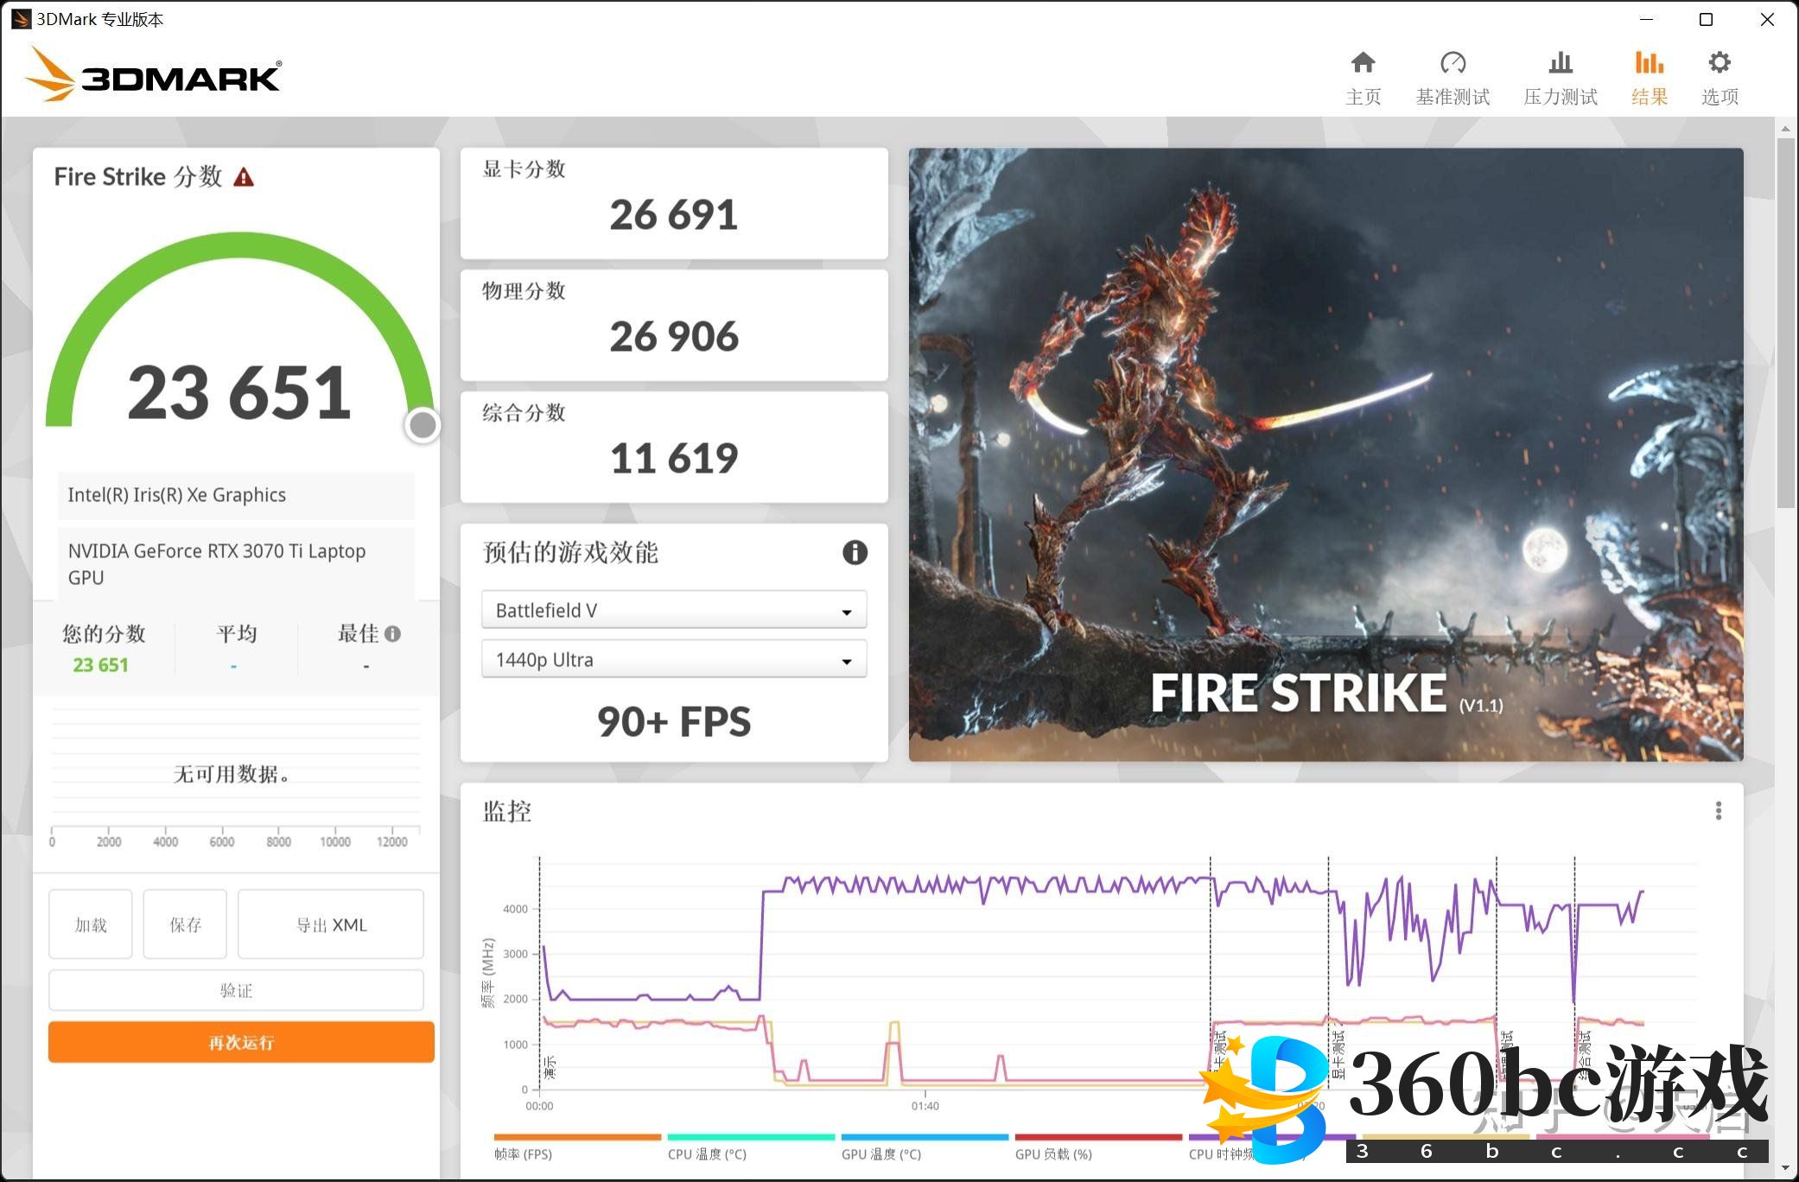1799x1182 pixels.
Task: Open the Options (选项) gear icon
Action: pyautogui.click(x=1720, y=64)
